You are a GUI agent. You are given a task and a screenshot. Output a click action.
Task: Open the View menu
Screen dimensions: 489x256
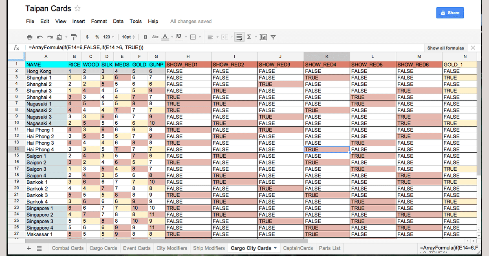61,21
